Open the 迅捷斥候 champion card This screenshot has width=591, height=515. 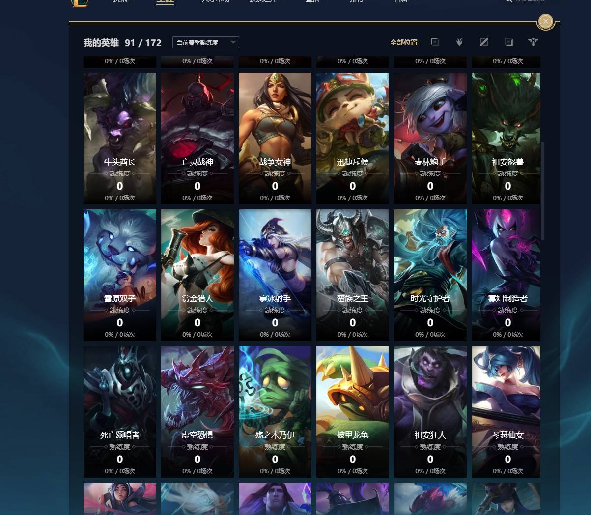coord(353,139)
